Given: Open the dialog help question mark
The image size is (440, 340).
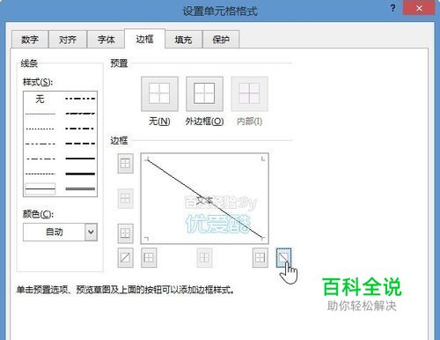Looking at the screenshot, I should 393,8.
